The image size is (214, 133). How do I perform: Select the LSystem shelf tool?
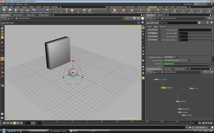[x=40, y=11]
